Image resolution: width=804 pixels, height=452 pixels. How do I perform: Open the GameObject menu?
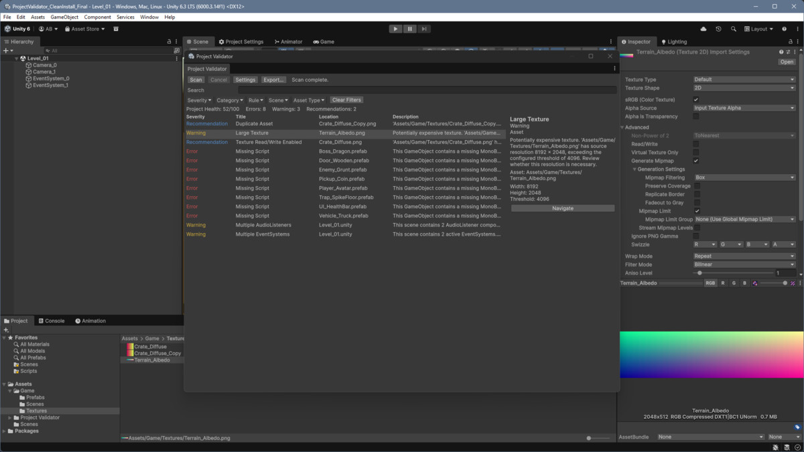64,17
